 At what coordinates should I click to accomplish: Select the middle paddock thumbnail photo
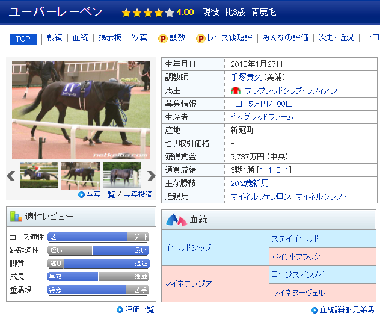(x=81, y=176)
